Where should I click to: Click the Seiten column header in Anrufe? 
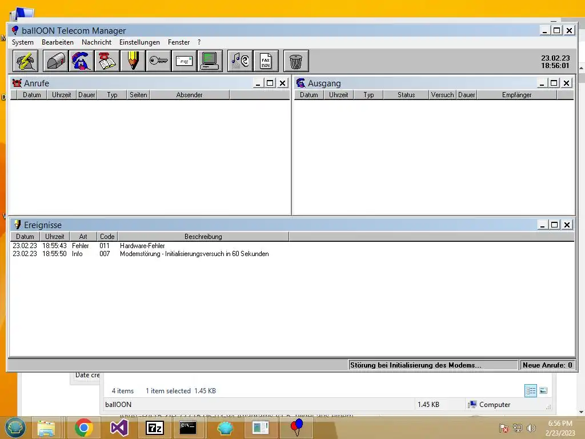click(x=138, y=95)
